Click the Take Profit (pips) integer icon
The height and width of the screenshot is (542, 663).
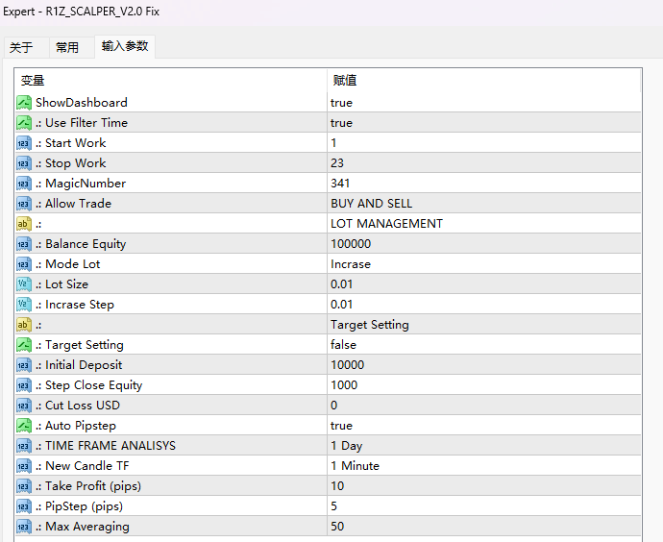point(24,486)
